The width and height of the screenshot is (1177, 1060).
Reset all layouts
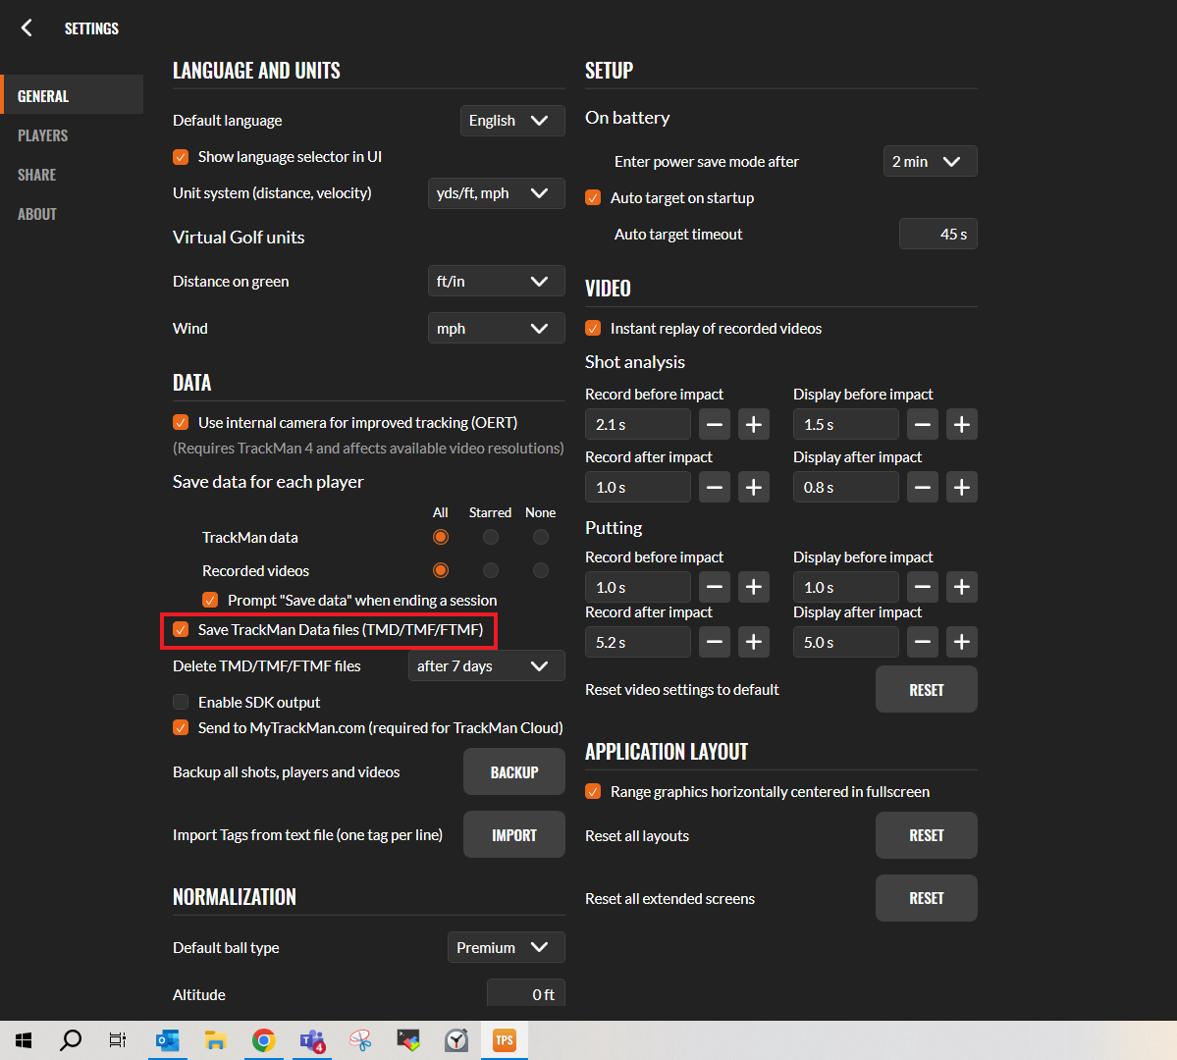(x=925, y=835)
